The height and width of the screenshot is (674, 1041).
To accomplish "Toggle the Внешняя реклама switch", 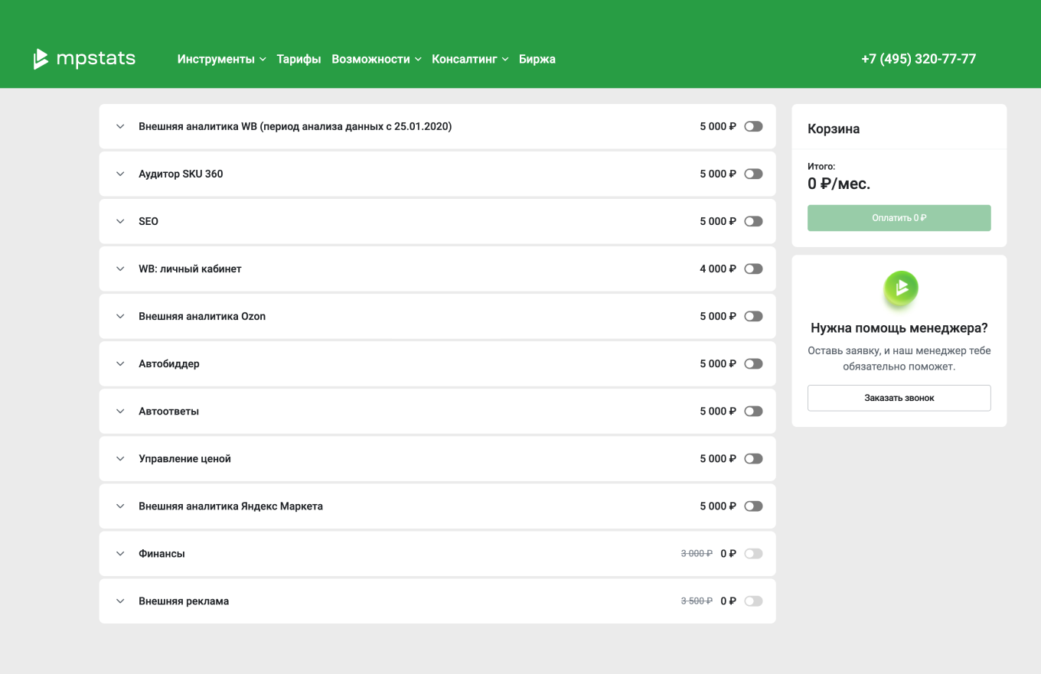I will 753,601.
